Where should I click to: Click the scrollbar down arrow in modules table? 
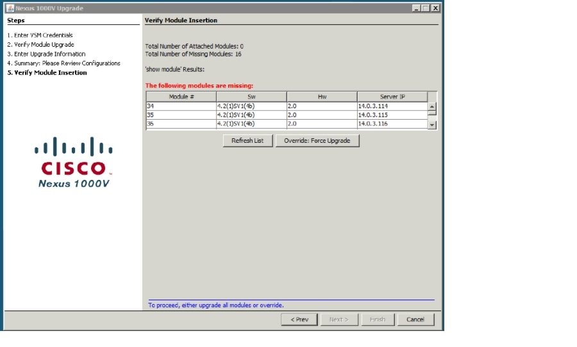[x=432, y=125]
